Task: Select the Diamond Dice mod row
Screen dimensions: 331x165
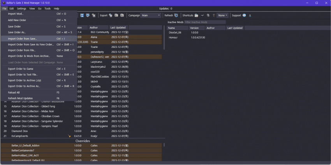Action: (81, 131)
